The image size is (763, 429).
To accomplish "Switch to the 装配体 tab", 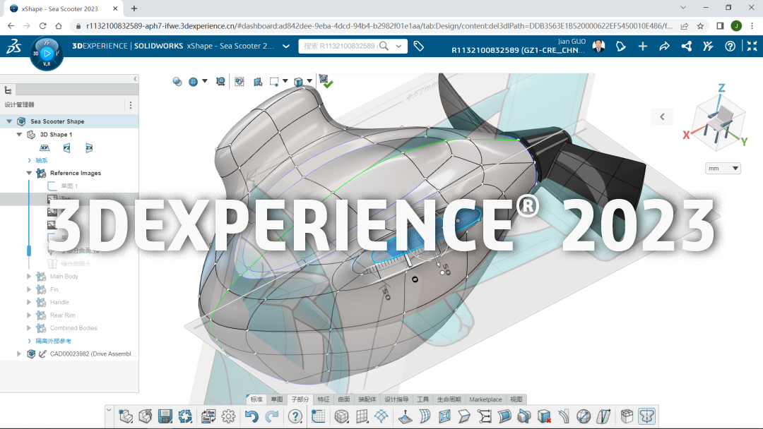I will point(367,399).
